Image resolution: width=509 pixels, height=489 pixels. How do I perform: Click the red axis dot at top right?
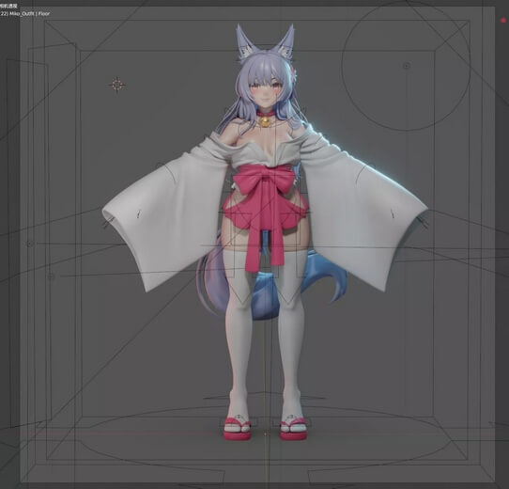(503, 21)
